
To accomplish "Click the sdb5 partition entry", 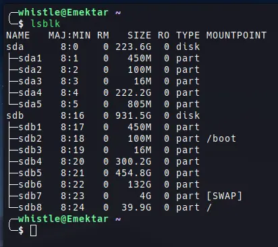I will (30, 173).
